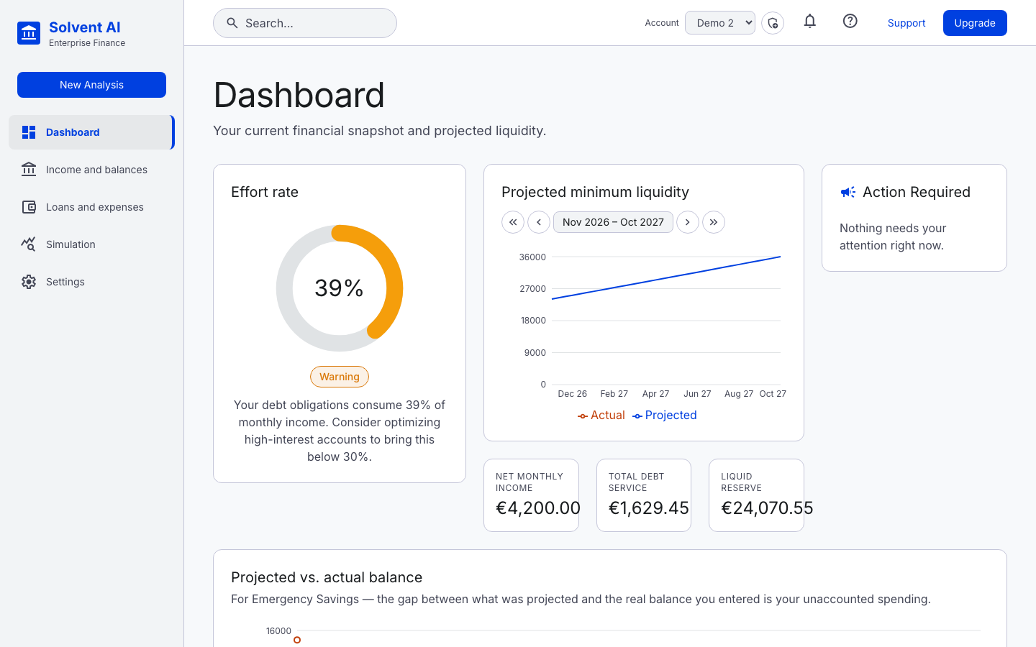The image size is (1036, 647).
Task: Open notifications bell icon
Action: coord(810,22)
